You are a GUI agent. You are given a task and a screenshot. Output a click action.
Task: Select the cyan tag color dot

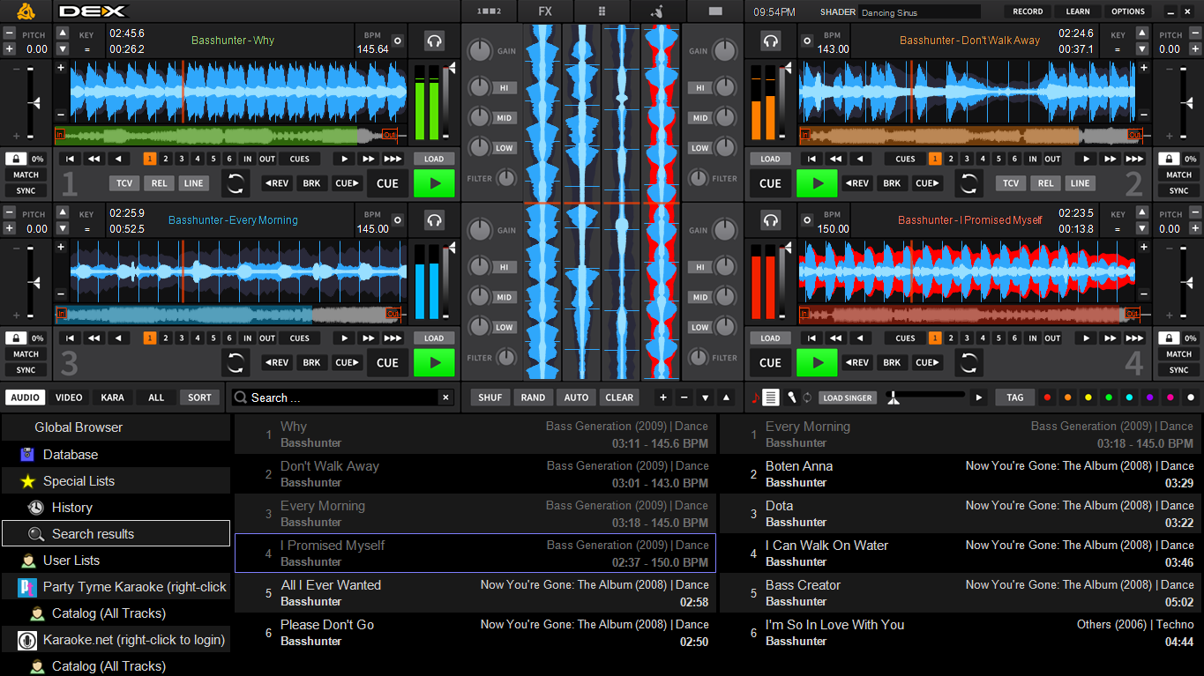[x=1130, y=397]
